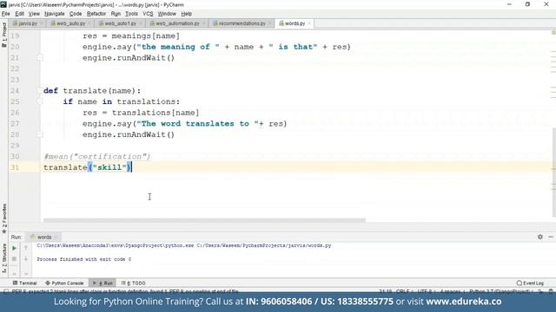The image size is (556, 312).
Task: Open Run panel settings gear
Action: point(540,237)
